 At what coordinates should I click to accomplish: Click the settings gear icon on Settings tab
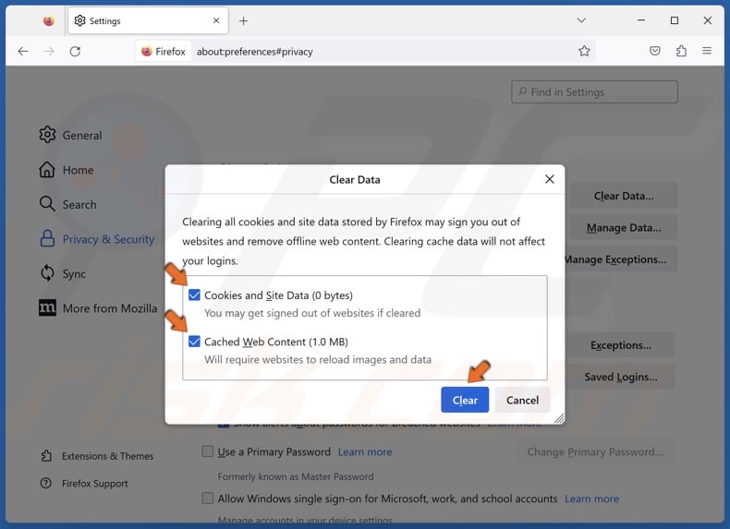(80, 20)
